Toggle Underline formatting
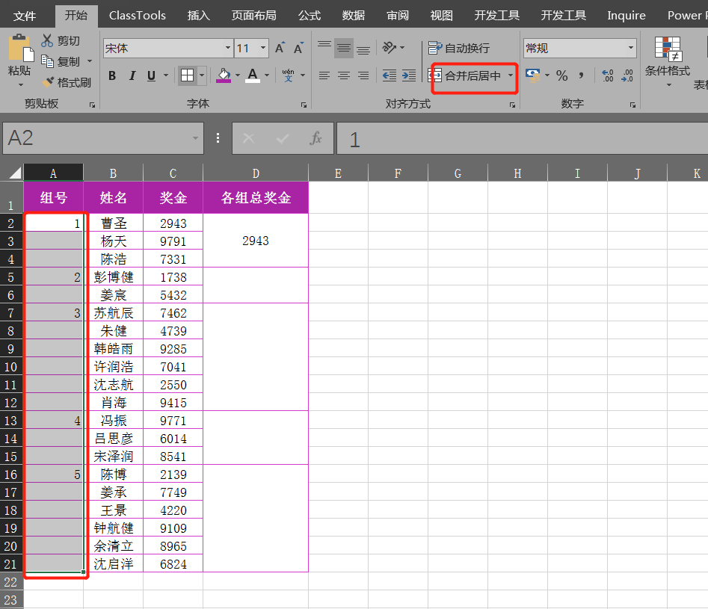This screenshot has width=708, height=609. click(151, 75)
